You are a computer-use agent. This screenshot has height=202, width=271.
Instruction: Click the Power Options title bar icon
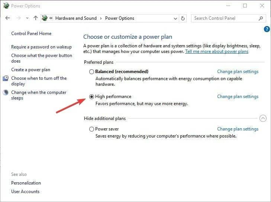pyautogui.click(x=5, y=6)
